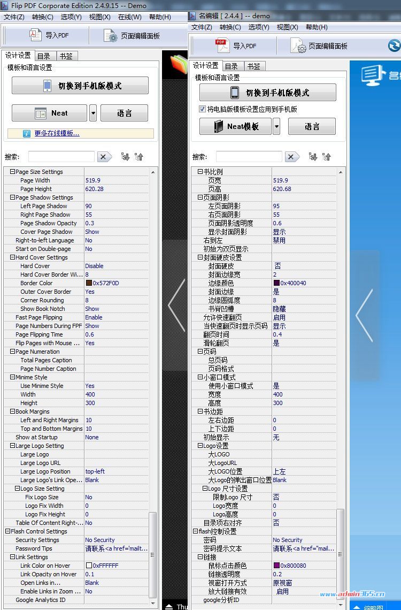Image resolution: width=401 pixels, height=610 pixels.
Task: Collapse Hard Cover Settings group
Action: click(12, 257)
